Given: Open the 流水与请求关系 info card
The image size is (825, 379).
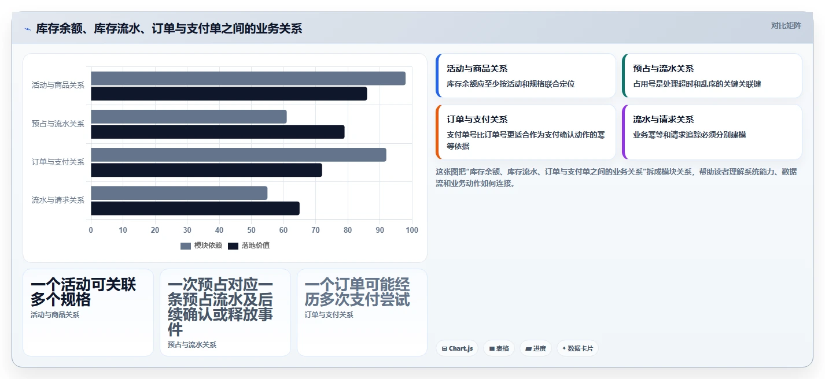Looking at the screenshot, I should pyautogui.click(x=712, y=132).
